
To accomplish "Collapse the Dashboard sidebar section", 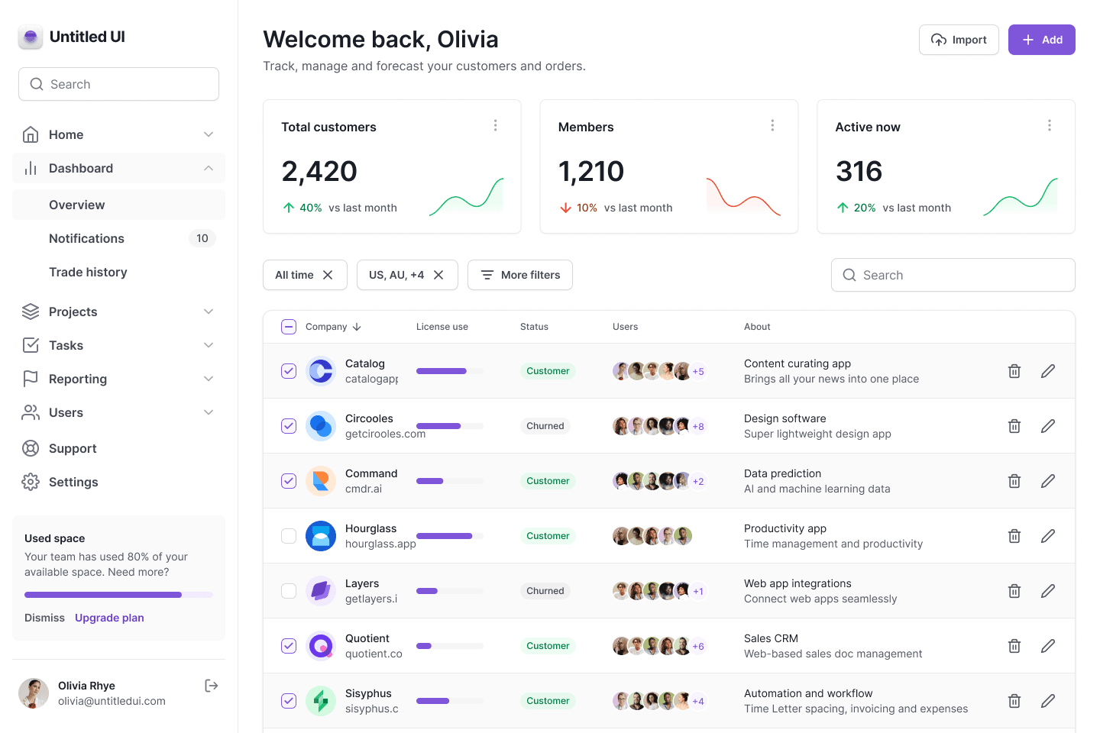I will coord(209,168).
